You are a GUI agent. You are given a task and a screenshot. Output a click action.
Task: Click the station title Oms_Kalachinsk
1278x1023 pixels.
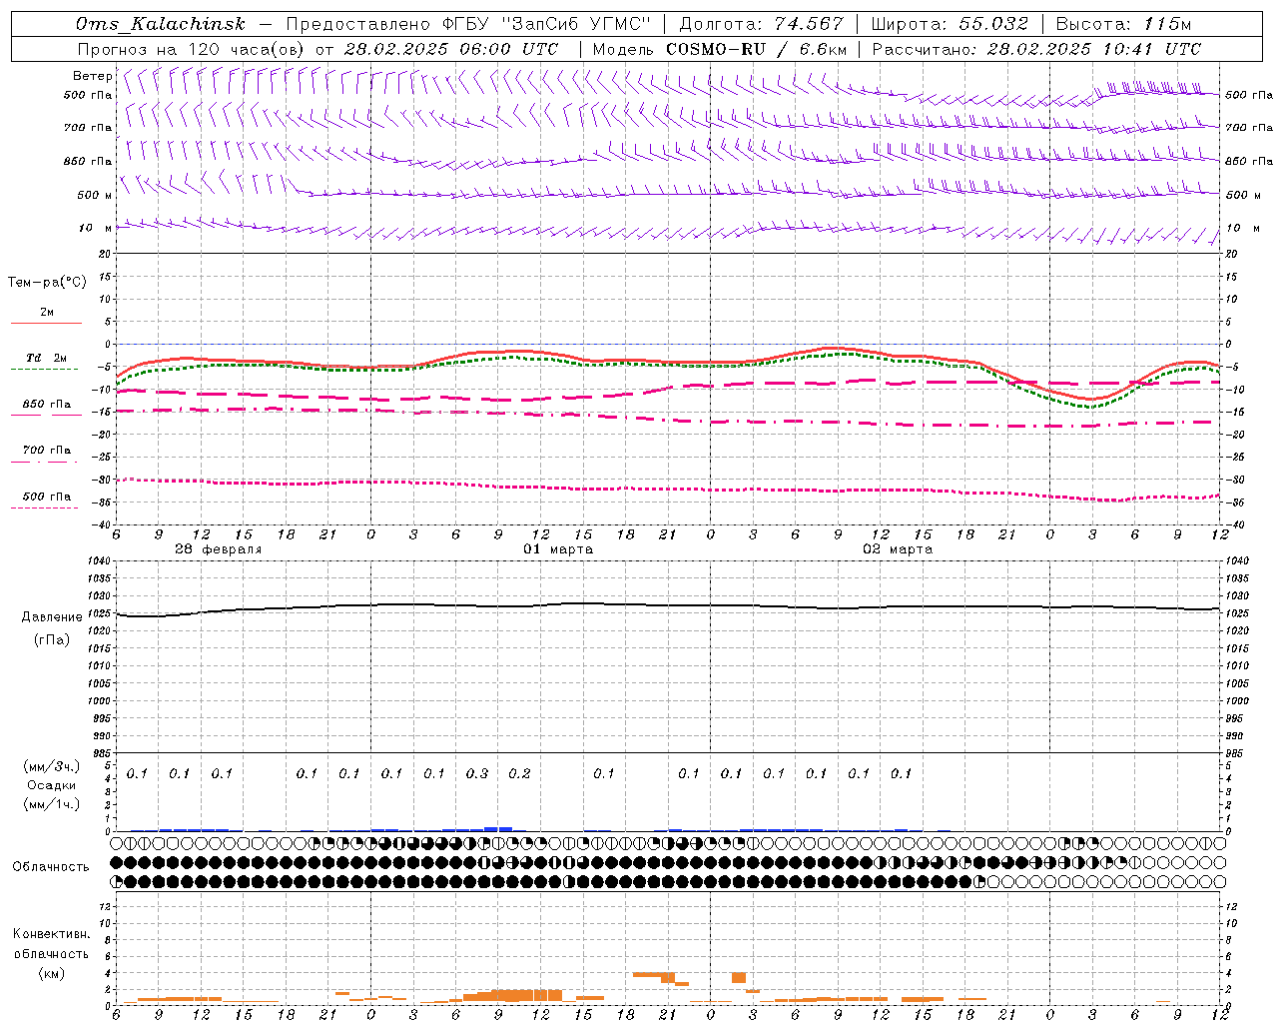(161, 24)
